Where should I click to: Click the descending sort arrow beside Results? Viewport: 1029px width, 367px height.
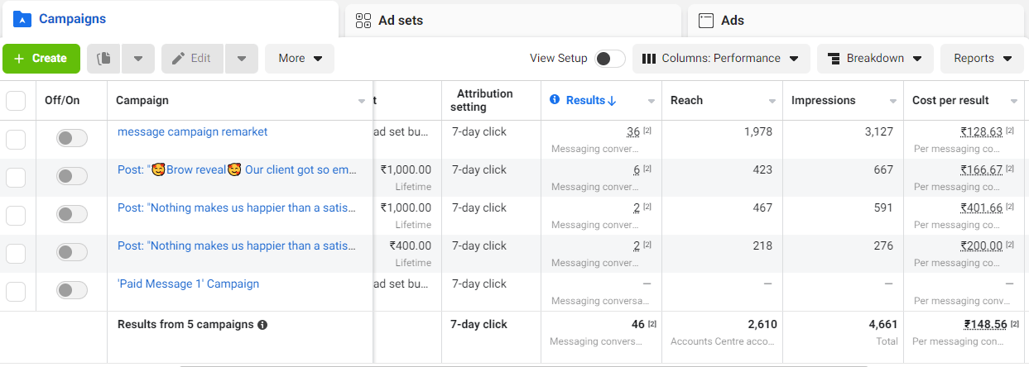pos(612,101)
